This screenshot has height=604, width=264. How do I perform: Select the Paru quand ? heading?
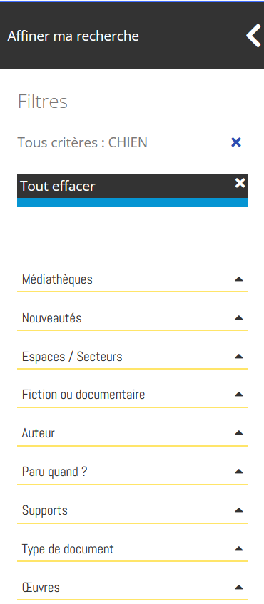coord(54,472)
